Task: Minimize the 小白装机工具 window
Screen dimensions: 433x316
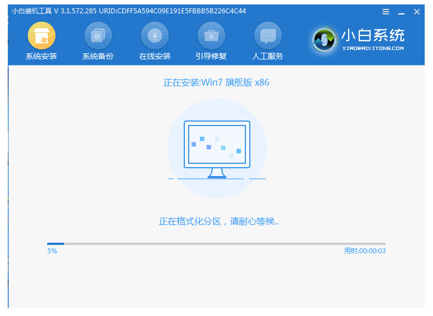Action: pos(402,12)
